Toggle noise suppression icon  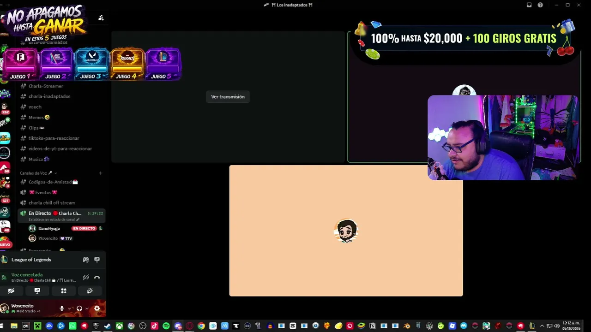point(86,277)
